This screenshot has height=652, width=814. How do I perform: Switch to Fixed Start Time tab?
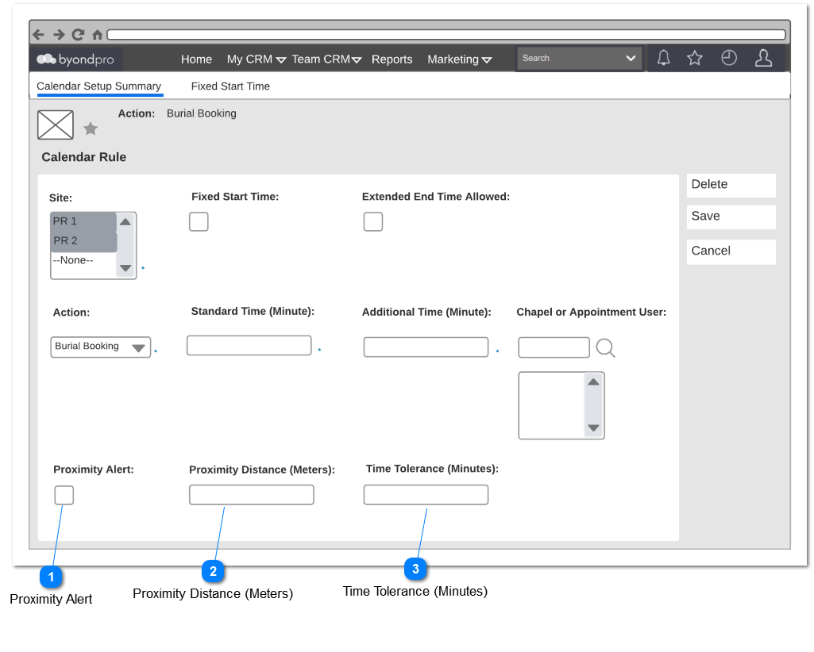pos(230,86)
